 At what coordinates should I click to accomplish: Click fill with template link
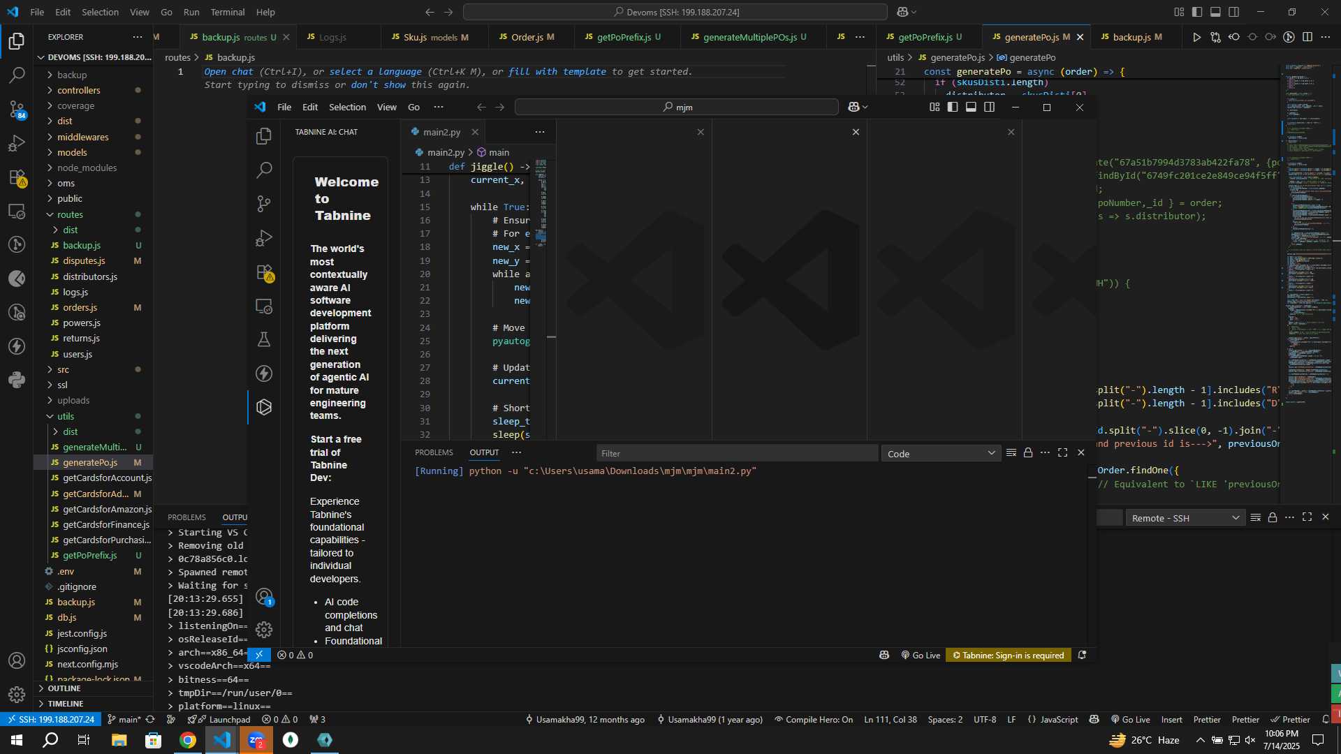pyautogui.click(x=557, y=72)
